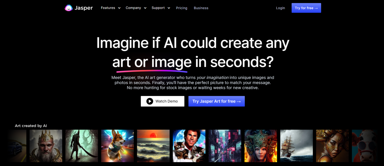384x166 pixels.
Task: Click Try Jasper Art for free button
Action: click(x=216, y=101)
